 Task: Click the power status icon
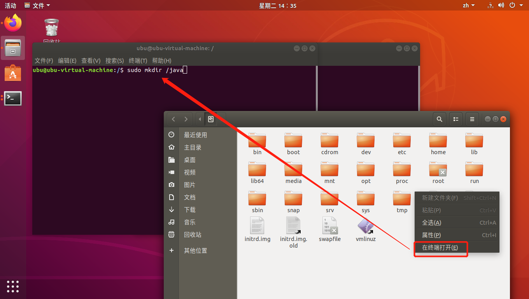coord(512,5)
